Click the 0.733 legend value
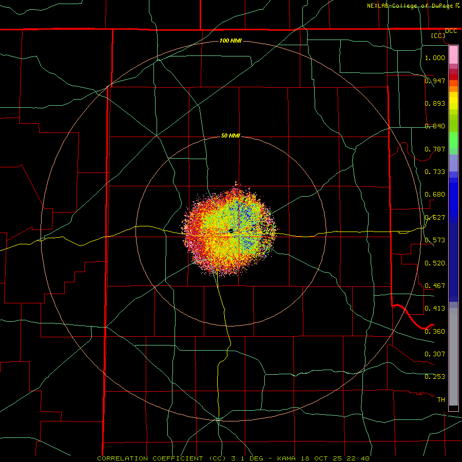The height and width of the screenshot is (462, 462). click(435, 171)
